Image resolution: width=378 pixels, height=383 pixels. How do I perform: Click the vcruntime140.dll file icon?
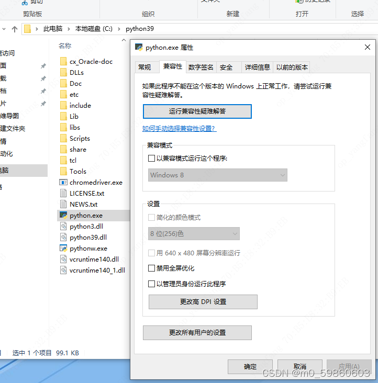click(x=63, y=260)
